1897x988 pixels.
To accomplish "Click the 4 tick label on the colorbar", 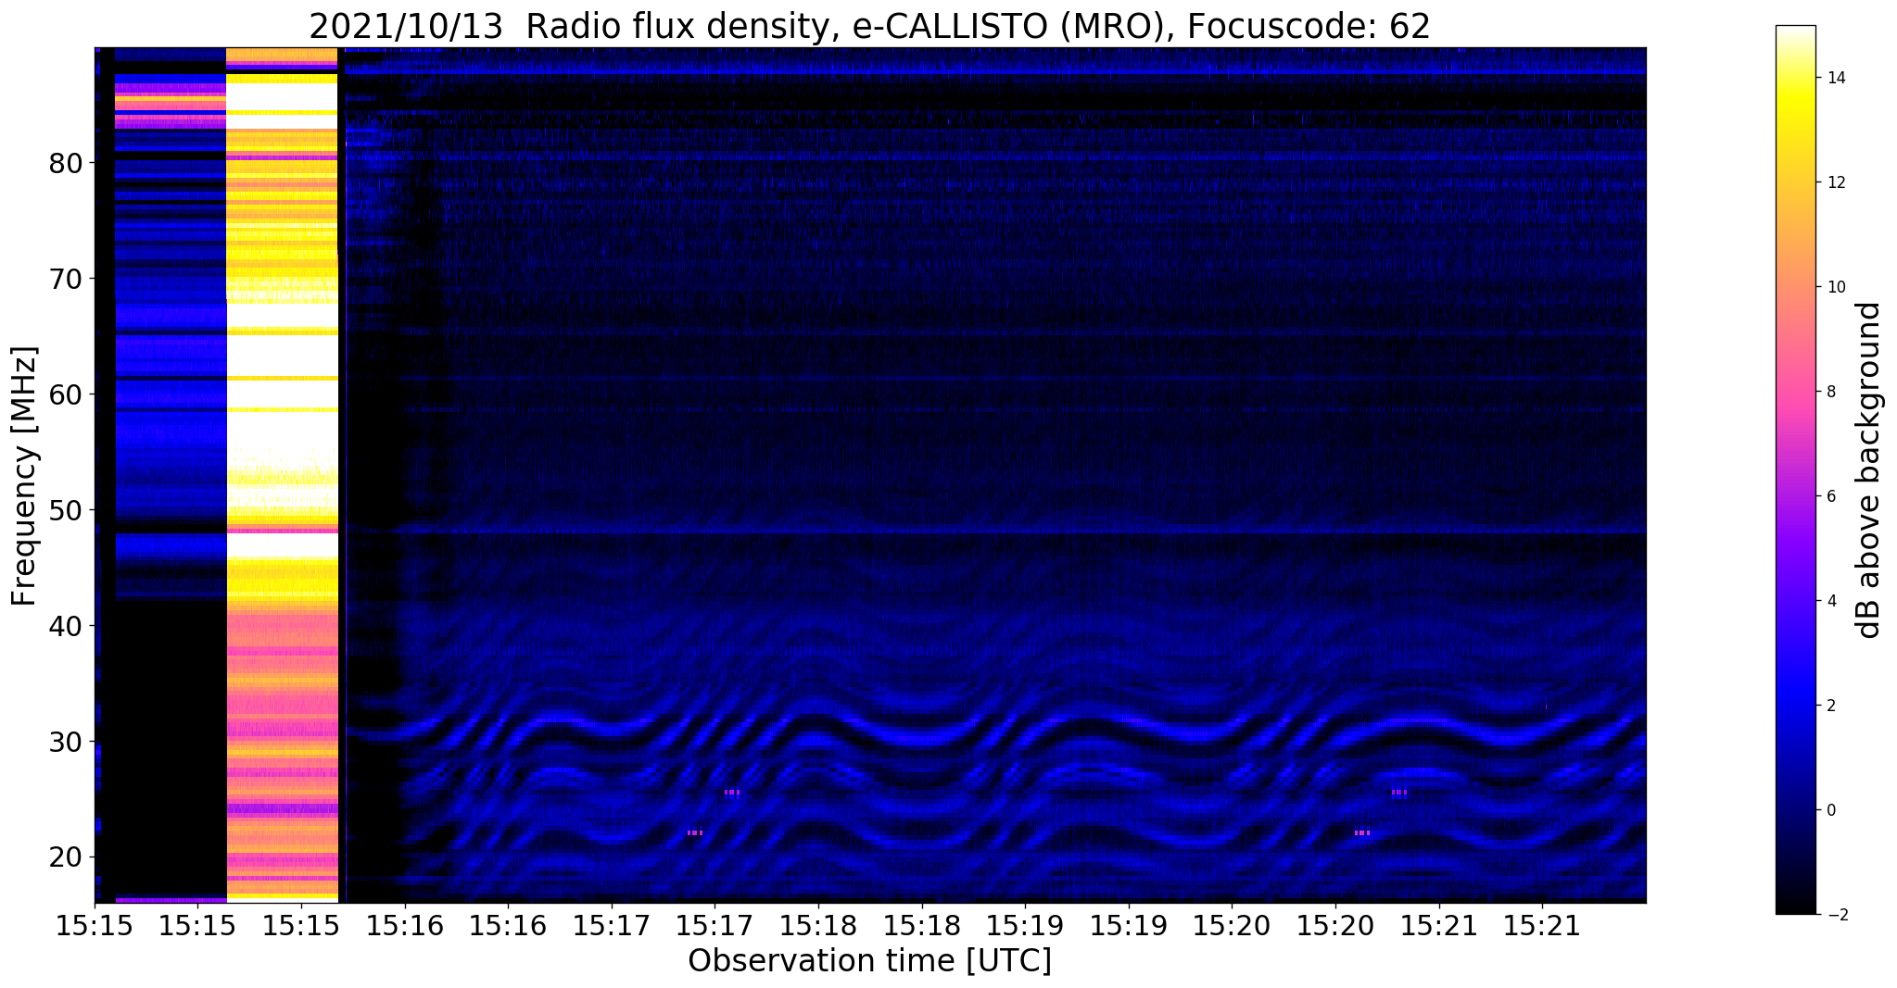I will (1830, 601).
